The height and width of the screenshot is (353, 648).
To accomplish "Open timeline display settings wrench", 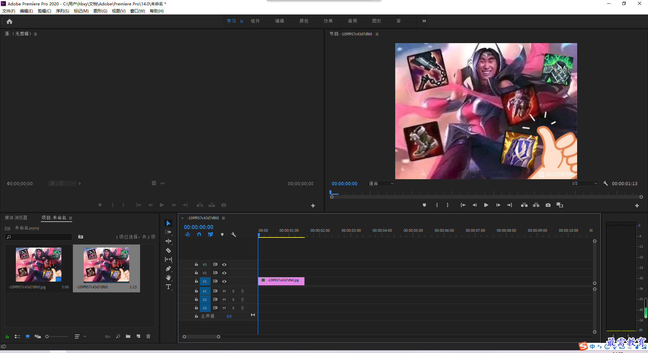I will (234, 234).
